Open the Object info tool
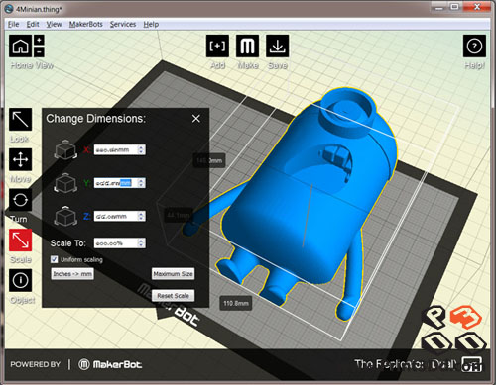The width and height of the screenshot is (496, 385). (x=21, y=280)
